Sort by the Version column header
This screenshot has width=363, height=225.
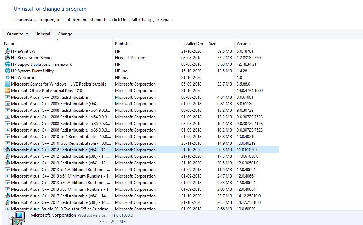click(x=256, y=44)
